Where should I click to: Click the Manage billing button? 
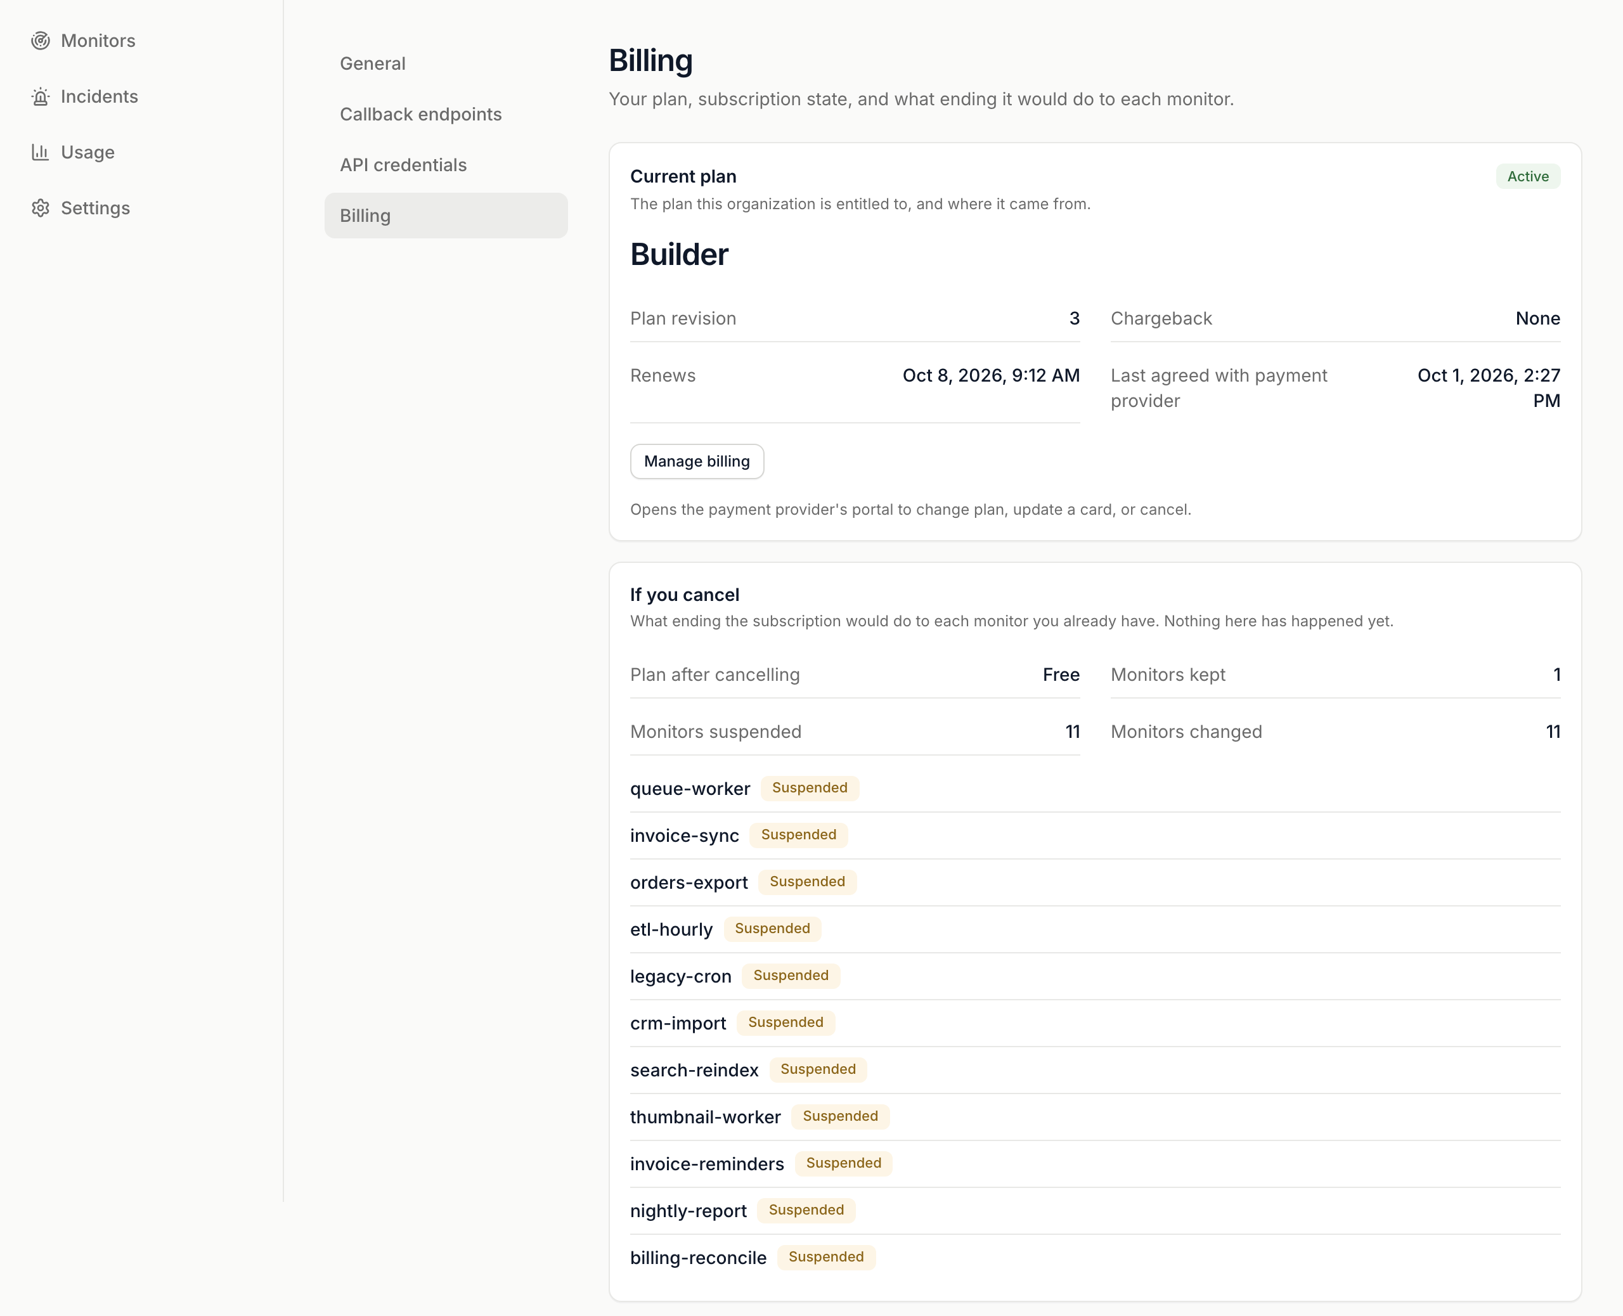point(697,461)
